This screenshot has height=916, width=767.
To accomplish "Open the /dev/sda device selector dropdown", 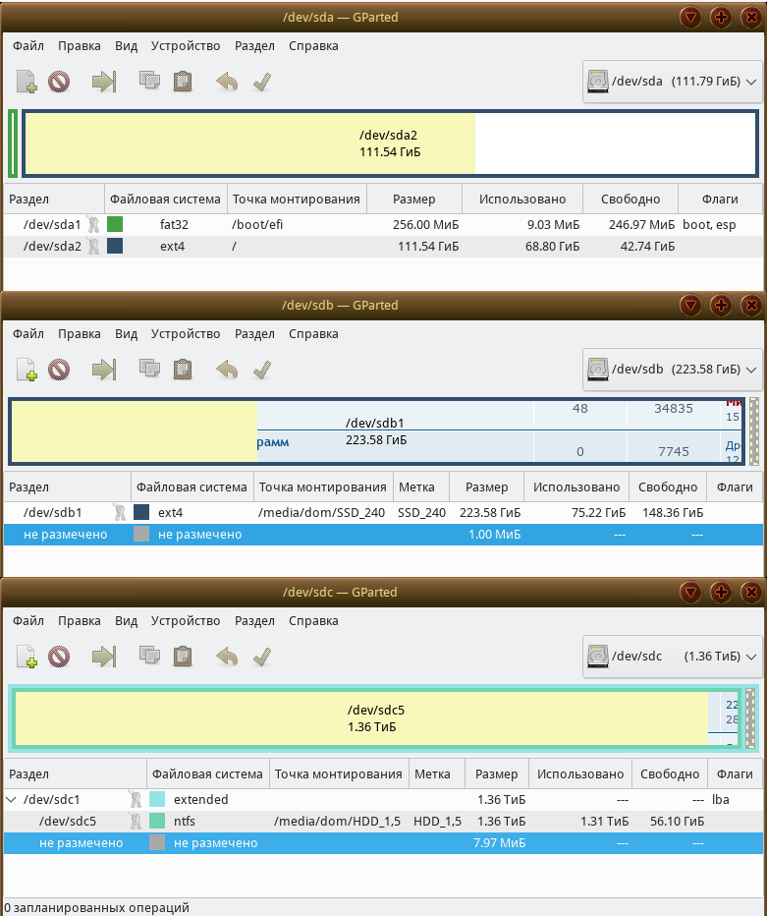I will tap(673, 82).
